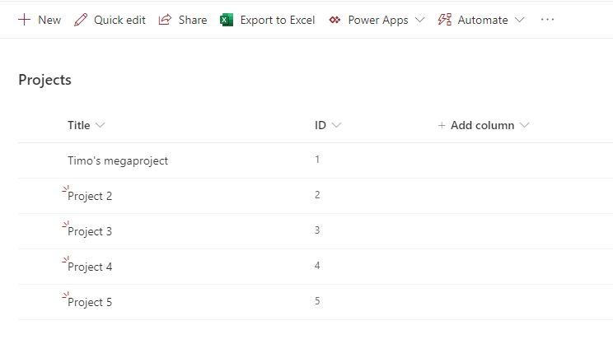Expand the Automate dropdown chevron
The height and width of the screenshot is (339, 613).
[519, 20]
